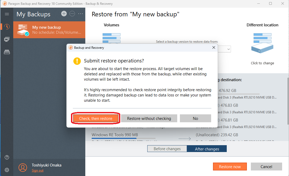289x176 pixels.
Task: Click the yellow warning icon in dialog
Action: pyautogui.click(x=77, y=61)
